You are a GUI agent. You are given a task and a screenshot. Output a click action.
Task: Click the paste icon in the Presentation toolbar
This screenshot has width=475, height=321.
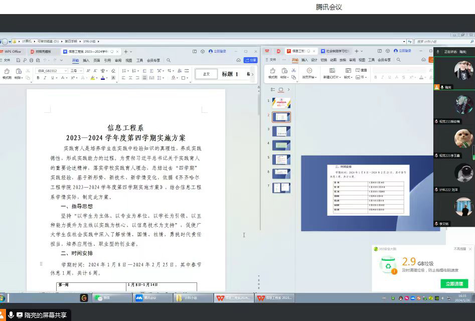(284, 71)
